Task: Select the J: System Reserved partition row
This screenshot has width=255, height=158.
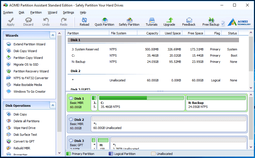Action: tap(153, 49)
